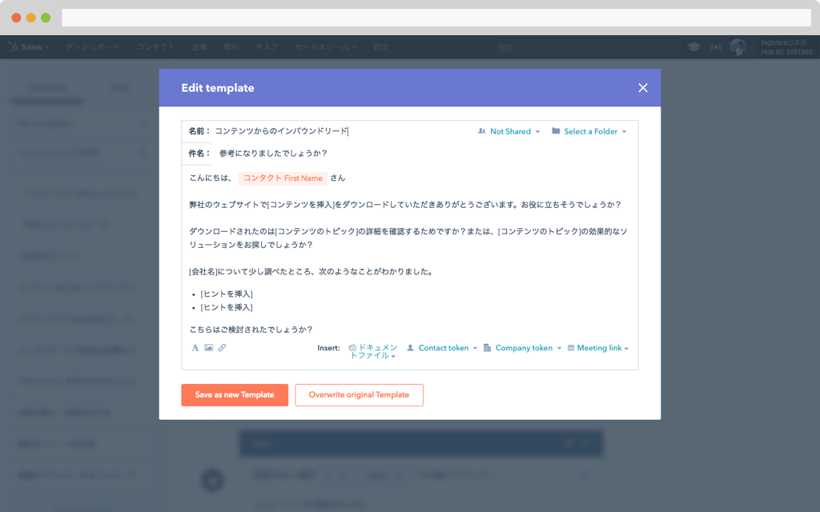
Task: Click the text formatting A icon
Action: [x=195, y=348]
